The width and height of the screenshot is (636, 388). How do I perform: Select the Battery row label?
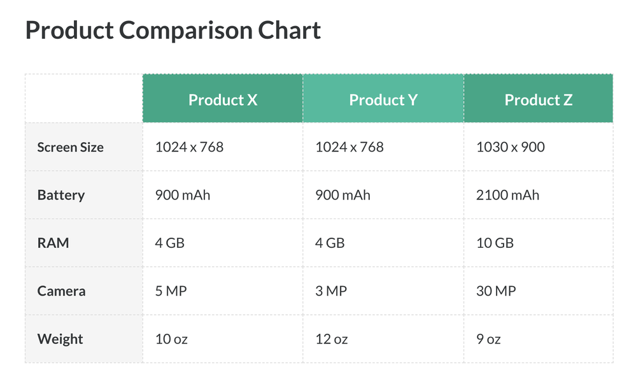[x=61, y=195]
